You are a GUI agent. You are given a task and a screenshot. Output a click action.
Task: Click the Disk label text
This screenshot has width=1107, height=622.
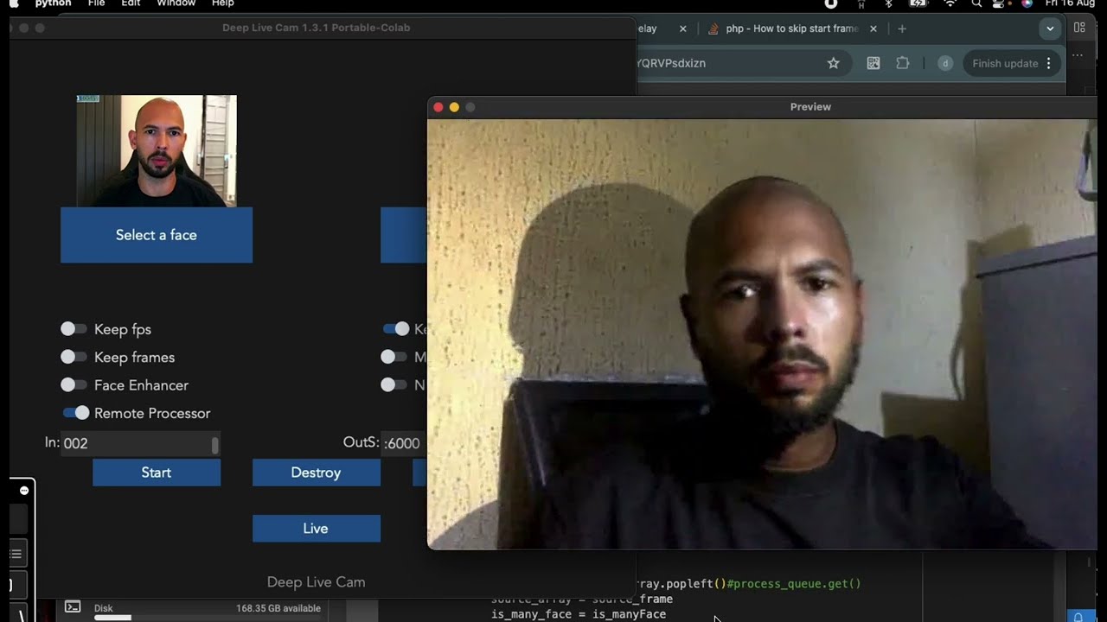[103, 608]
